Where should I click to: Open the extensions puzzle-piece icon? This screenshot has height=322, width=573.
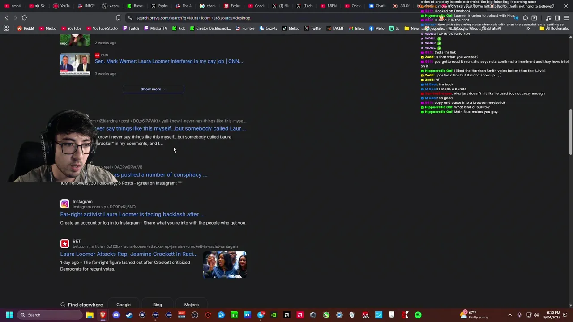point(525,18)
